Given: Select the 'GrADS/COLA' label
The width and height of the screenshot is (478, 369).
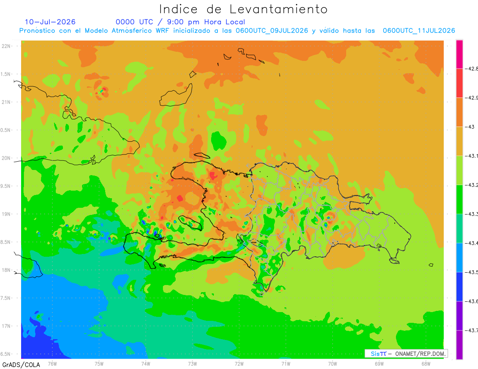Looking at the screenshot, I should point(21,364).
